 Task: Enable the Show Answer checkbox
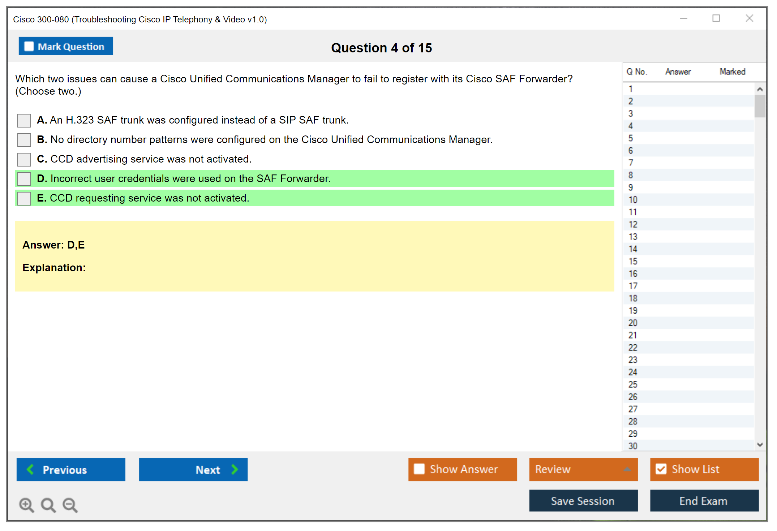coord(419,469)
